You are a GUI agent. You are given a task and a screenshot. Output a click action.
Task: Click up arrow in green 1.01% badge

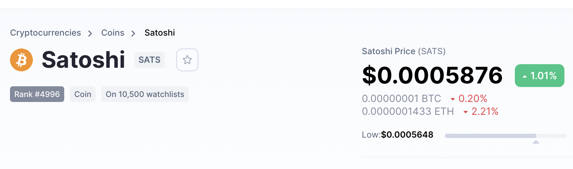click(524, 76)
